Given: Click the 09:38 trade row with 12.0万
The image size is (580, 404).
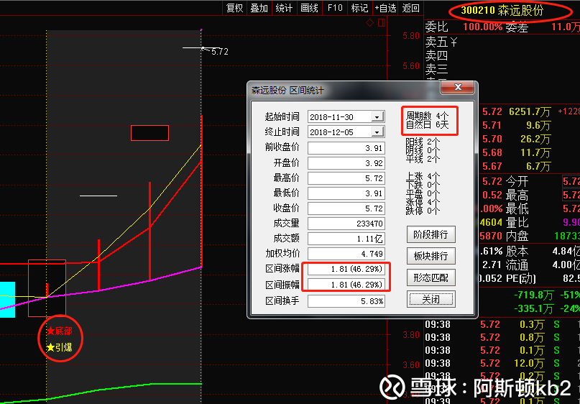Looking at the screenshot, I should (502, 364).
